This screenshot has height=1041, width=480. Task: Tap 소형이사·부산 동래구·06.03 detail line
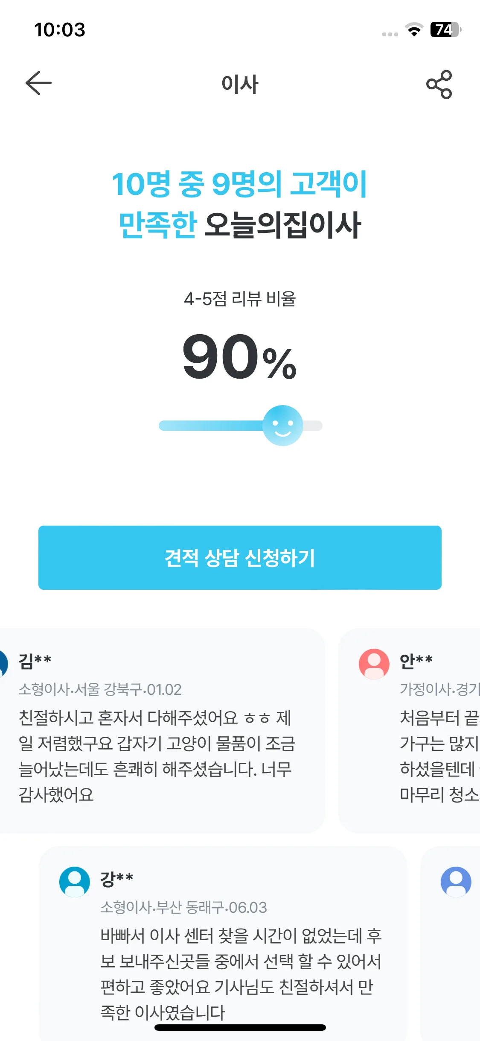[184, 907]
